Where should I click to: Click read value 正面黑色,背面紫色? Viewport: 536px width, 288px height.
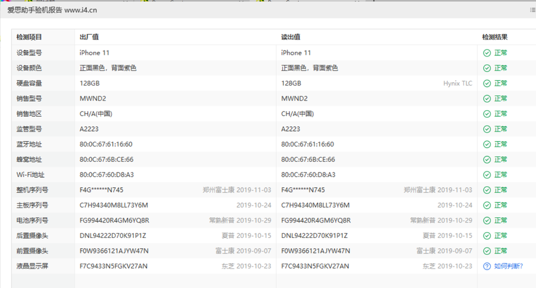point(309,68)
